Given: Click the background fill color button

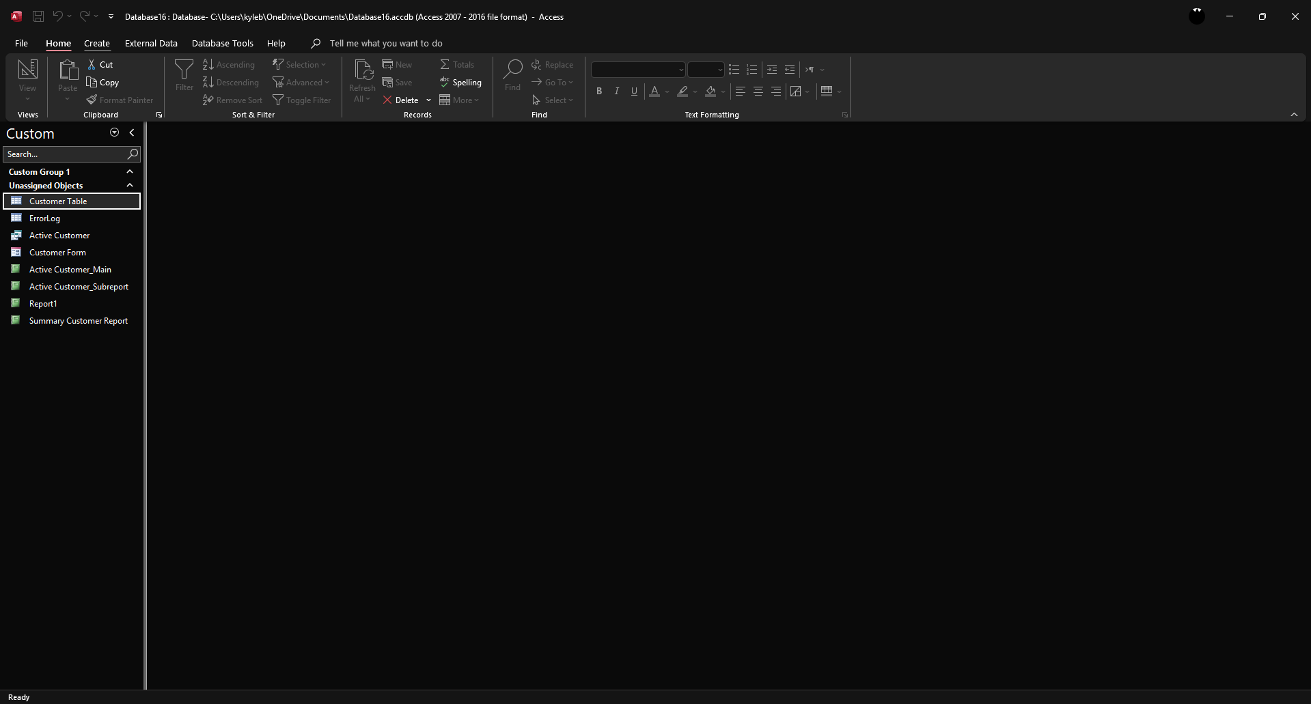Looking at the screenshot, I should click(710, 91).
